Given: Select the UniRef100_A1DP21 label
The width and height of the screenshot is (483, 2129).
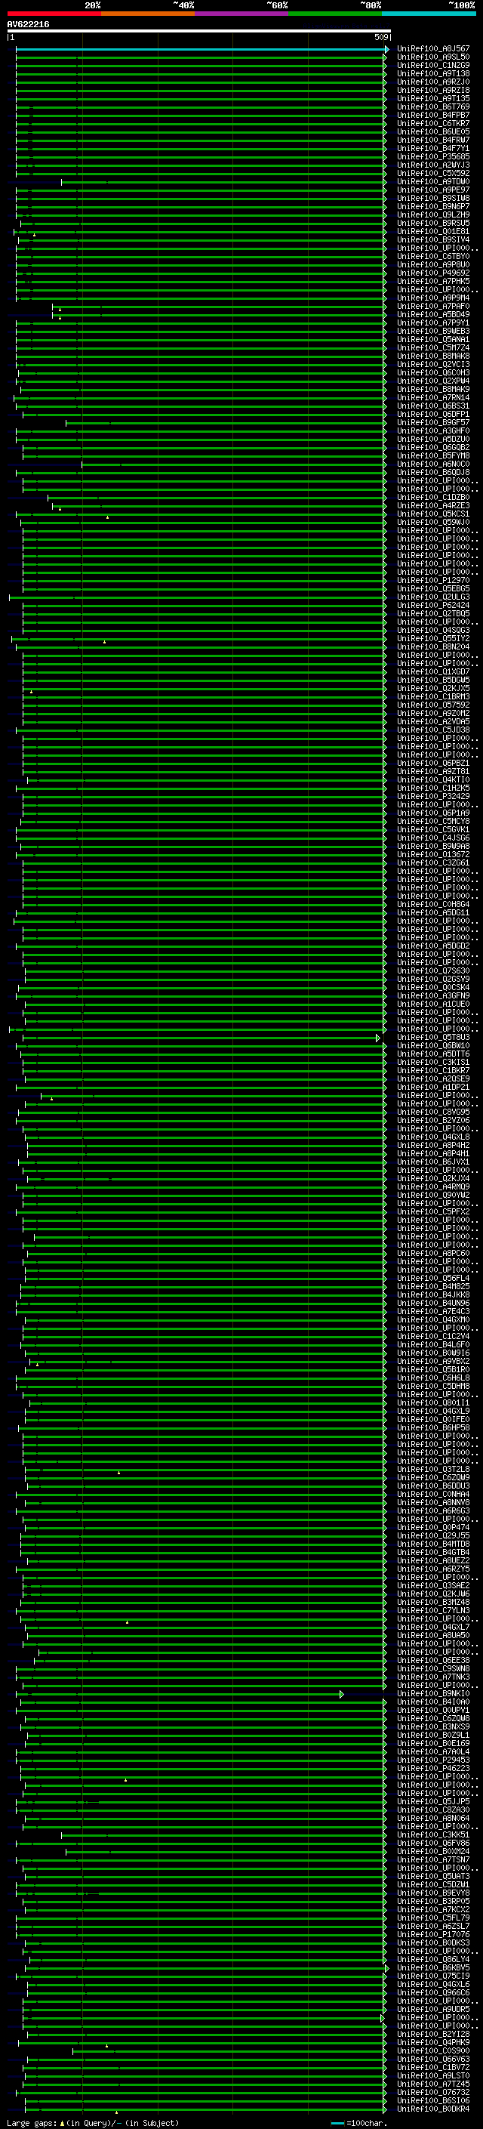Looking at the screenshot, I should pos(432,1087).
